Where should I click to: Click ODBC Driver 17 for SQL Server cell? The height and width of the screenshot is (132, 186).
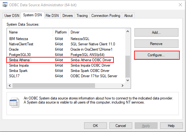(94, 76)
